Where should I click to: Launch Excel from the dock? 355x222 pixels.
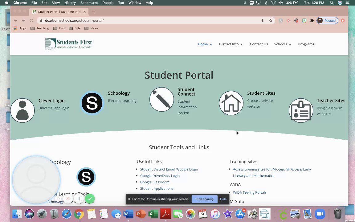click(x=153, y=214)
